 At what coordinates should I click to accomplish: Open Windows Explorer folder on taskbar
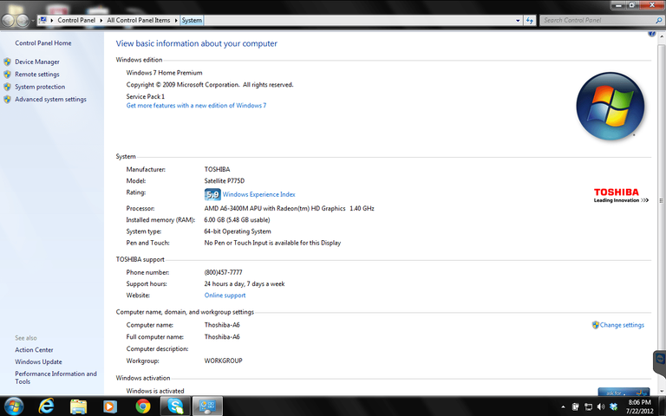[x=79, y=406]
